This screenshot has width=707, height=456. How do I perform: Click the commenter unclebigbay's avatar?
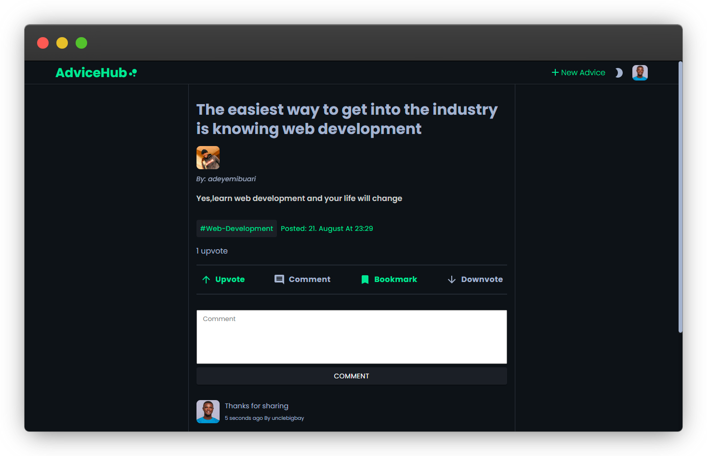point(208,412)
